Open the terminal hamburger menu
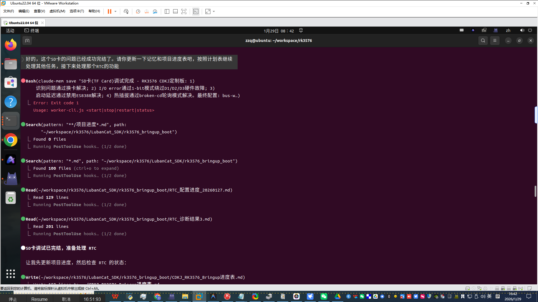The image size is (538, 302). pos(495,41)
